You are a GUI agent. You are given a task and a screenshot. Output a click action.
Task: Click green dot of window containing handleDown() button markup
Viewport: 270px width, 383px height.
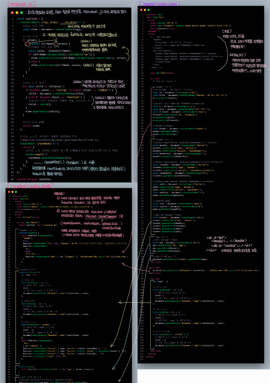pyautogui.click(x=148, y=10)
